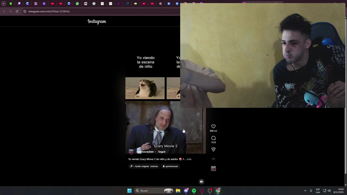
Task: Open the cinemacrackstv profile name
Action: tap(145, 152)
